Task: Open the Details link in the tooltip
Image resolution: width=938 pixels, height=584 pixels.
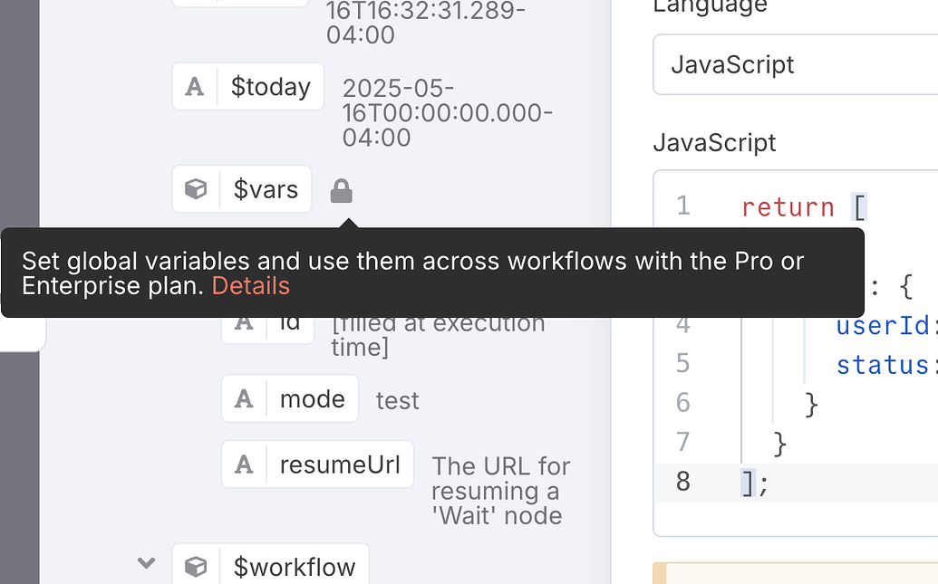Action: [x=250, y=285]
